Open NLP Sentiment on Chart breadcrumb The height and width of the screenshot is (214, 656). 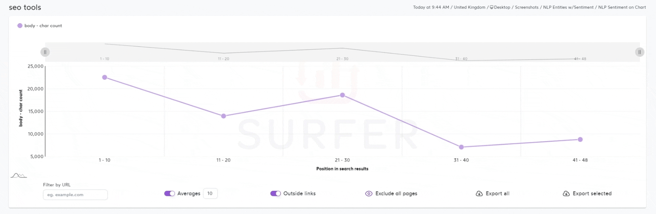622,7
